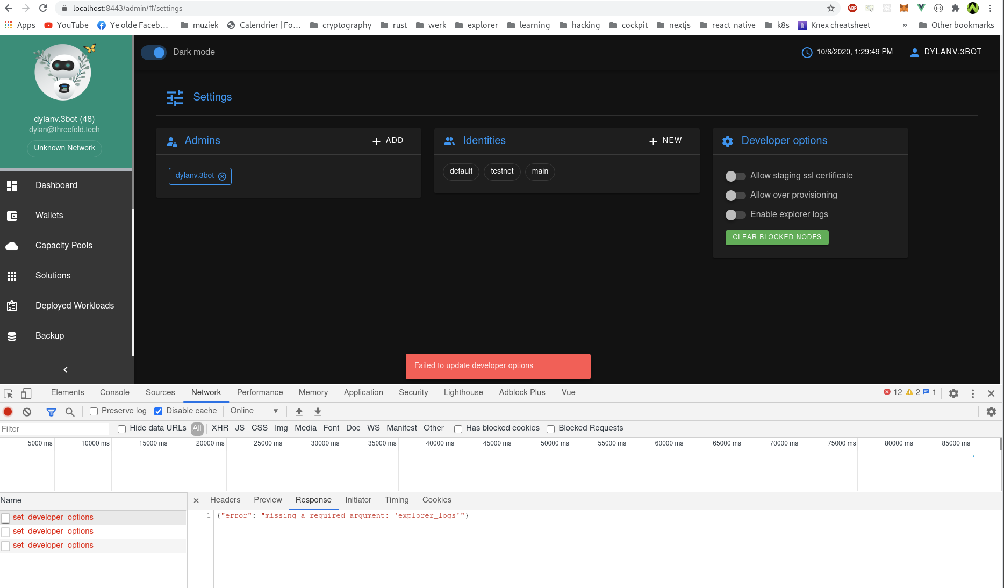Open the Performance panel tab
Viewport: 1004px width, 588px height.
pyautogui.click(x=260, y=392)
